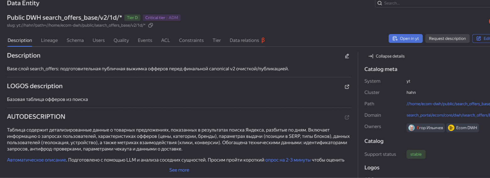This screenshot has height=178, width=490.
Task: Click the Catalog meta heading
Action: [x=381, y=69]
